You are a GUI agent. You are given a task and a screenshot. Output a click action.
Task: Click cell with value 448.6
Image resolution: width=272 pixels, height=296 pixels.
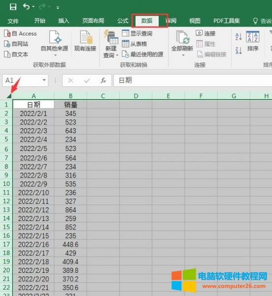70,244
